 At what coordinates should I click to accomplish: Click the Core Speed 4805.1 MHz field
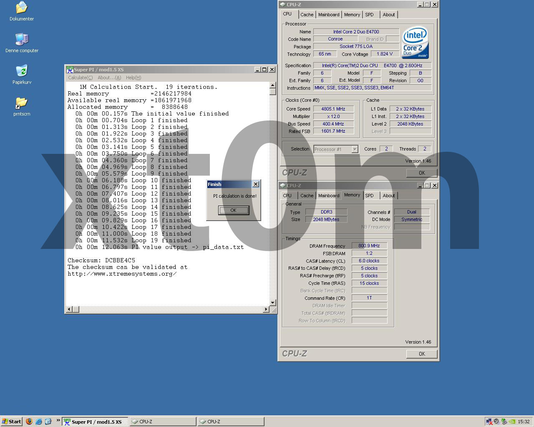[333, 109]
